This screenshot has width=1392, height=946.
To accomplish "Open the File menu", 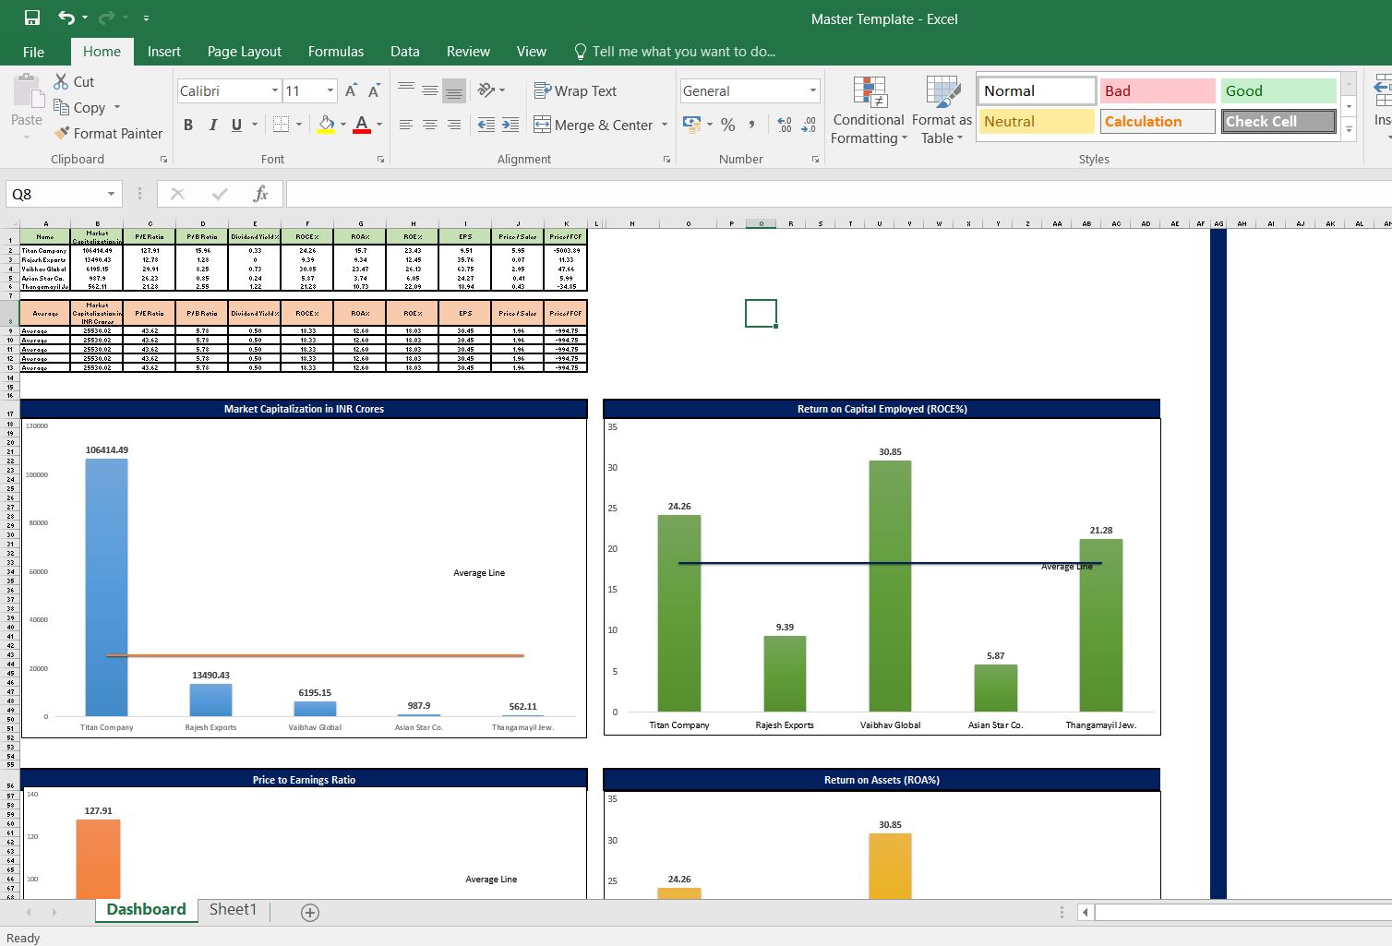I will pos(33,52).
